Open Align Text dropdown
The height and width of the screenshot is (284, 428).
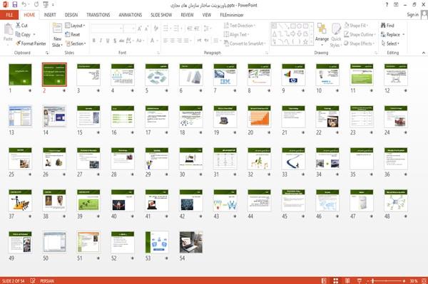click(236, 34)
